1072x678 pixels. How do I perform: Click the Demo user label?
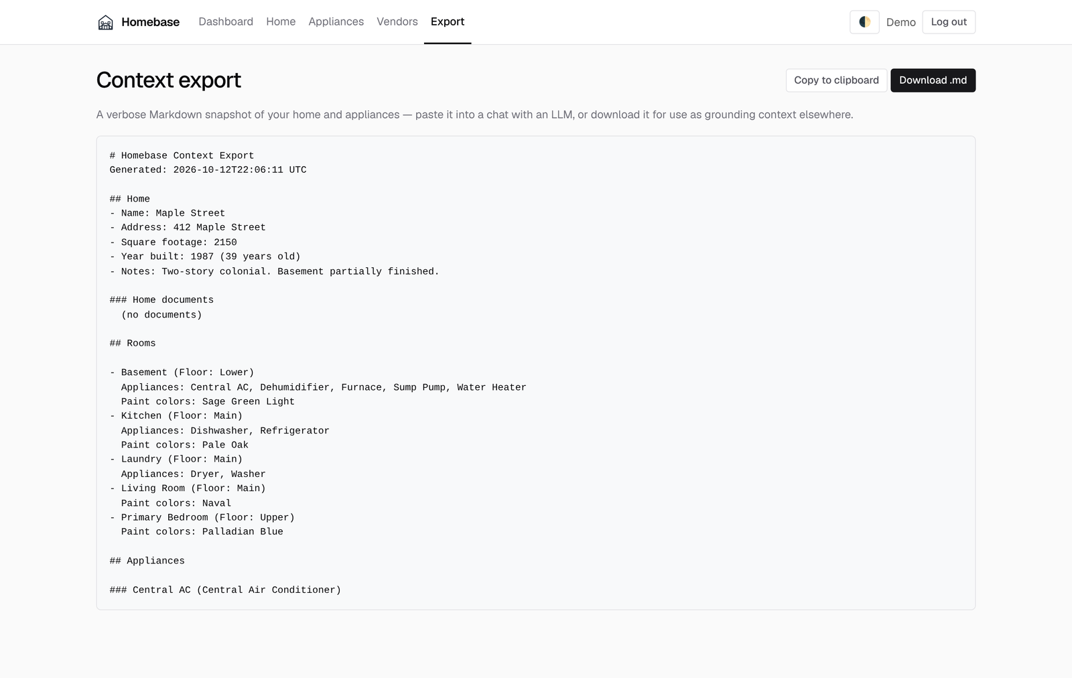pos(900,22)
